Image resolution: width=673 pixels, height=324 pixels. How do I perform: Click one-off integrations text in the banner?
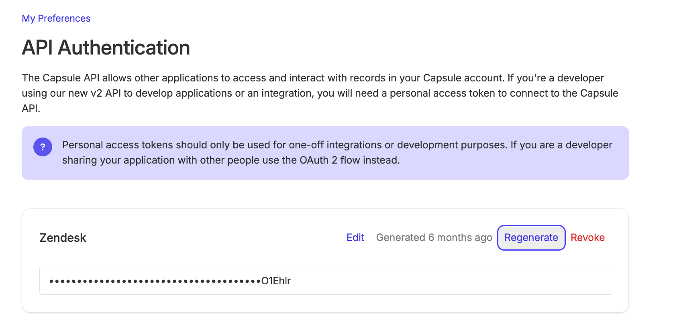click(335, 145)
